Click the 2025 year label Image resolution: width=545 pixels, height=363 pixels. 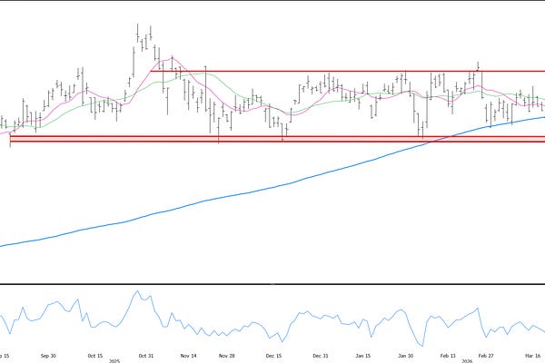pos(114,361)
